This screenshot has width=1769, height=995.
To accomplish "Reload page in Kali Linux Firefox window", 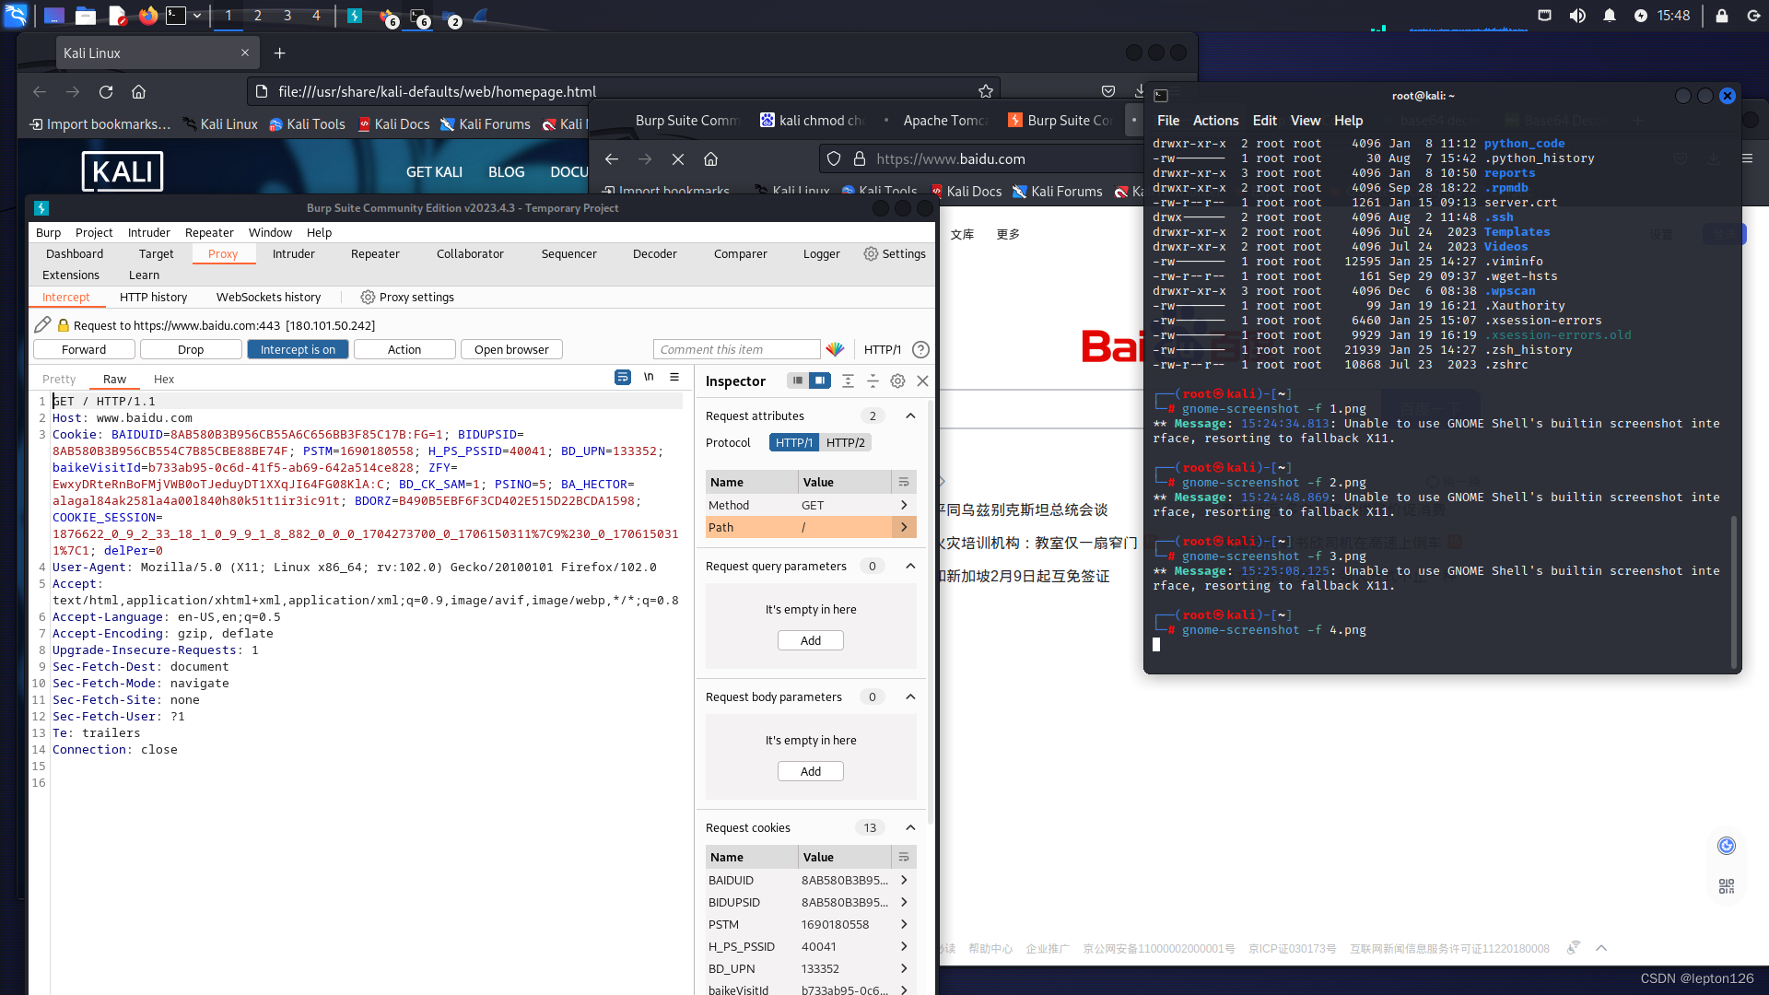I will coord(106,91).
